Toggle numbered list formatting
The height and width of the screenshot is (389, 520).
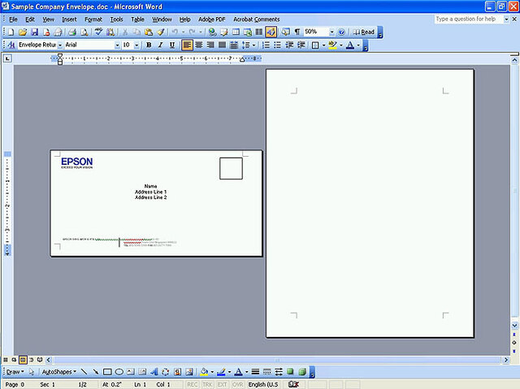(x=266, y=45)
